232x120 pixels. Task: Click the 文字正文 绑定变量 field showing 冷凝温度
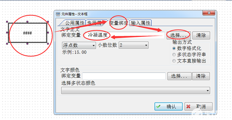(x=124, y=35)
